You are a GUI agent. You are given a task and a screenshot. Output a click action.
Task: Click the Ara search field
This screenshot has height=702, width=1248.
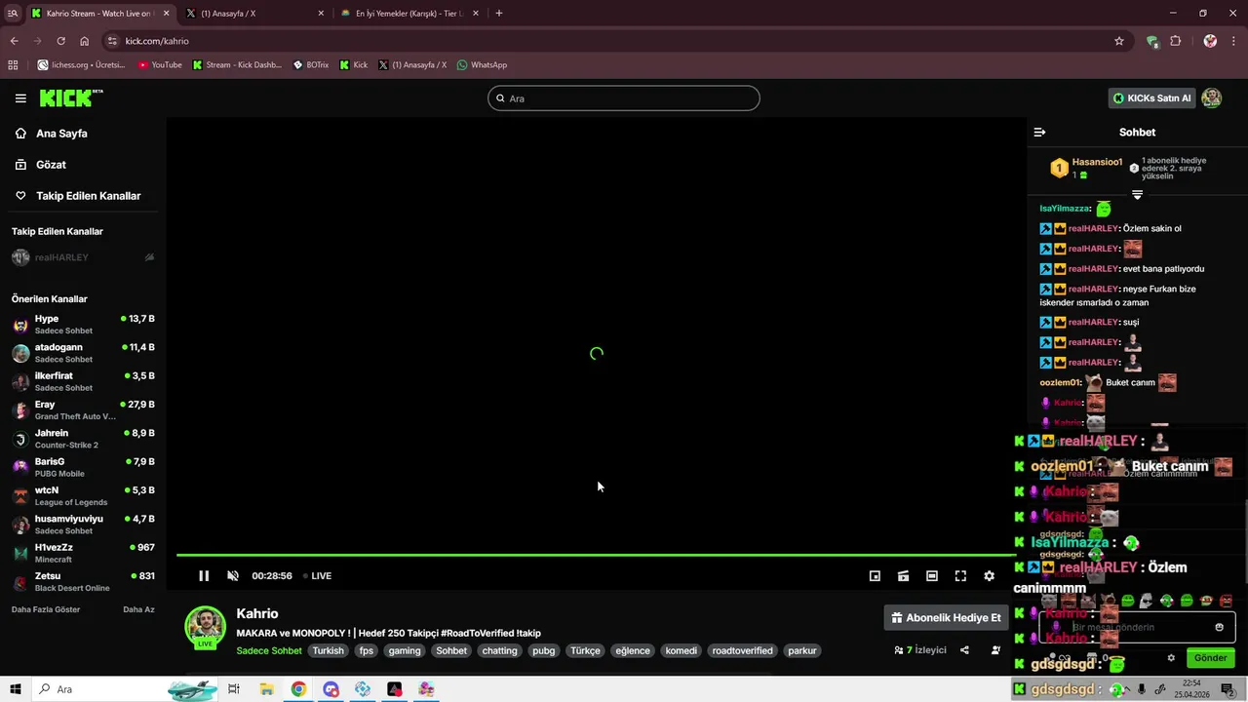[x=624, y=98]
